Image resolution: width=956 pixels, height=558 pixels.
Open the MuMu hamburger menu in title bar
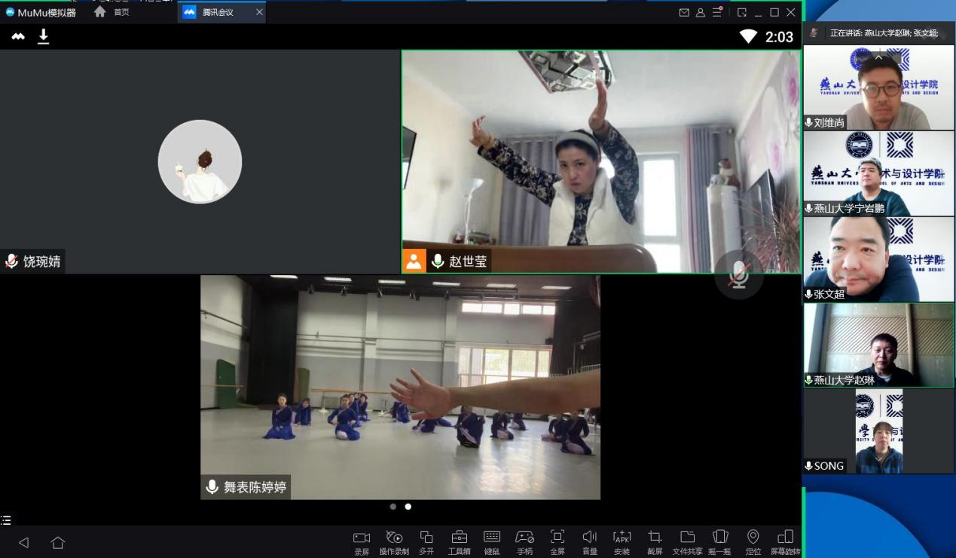[x=717, y=12]
